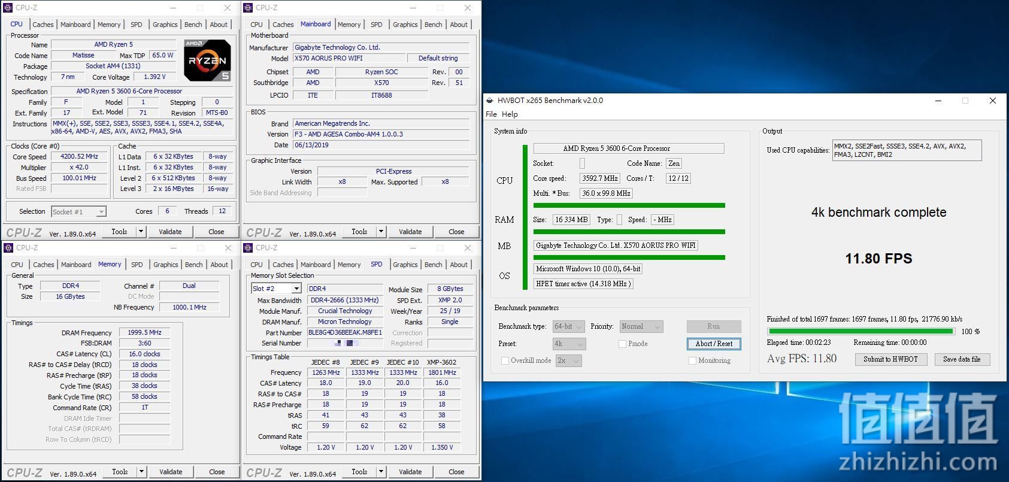The width and height of the screenshot is (1009, 482).
Task: Select the Part Number field BLE8G4D36BEEAK.M8FE1
Action: [x=345, y=332]
